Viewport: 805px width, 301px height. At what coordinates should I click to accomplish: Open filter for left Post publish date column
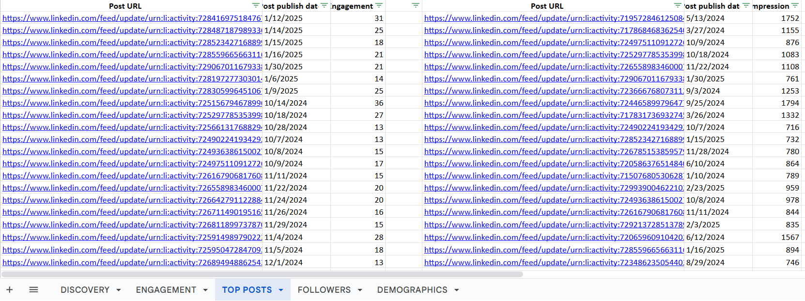[324, 6]
